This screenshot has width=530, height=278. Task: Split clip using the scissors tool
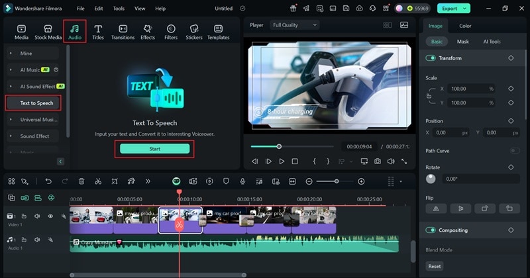point(98,181)
